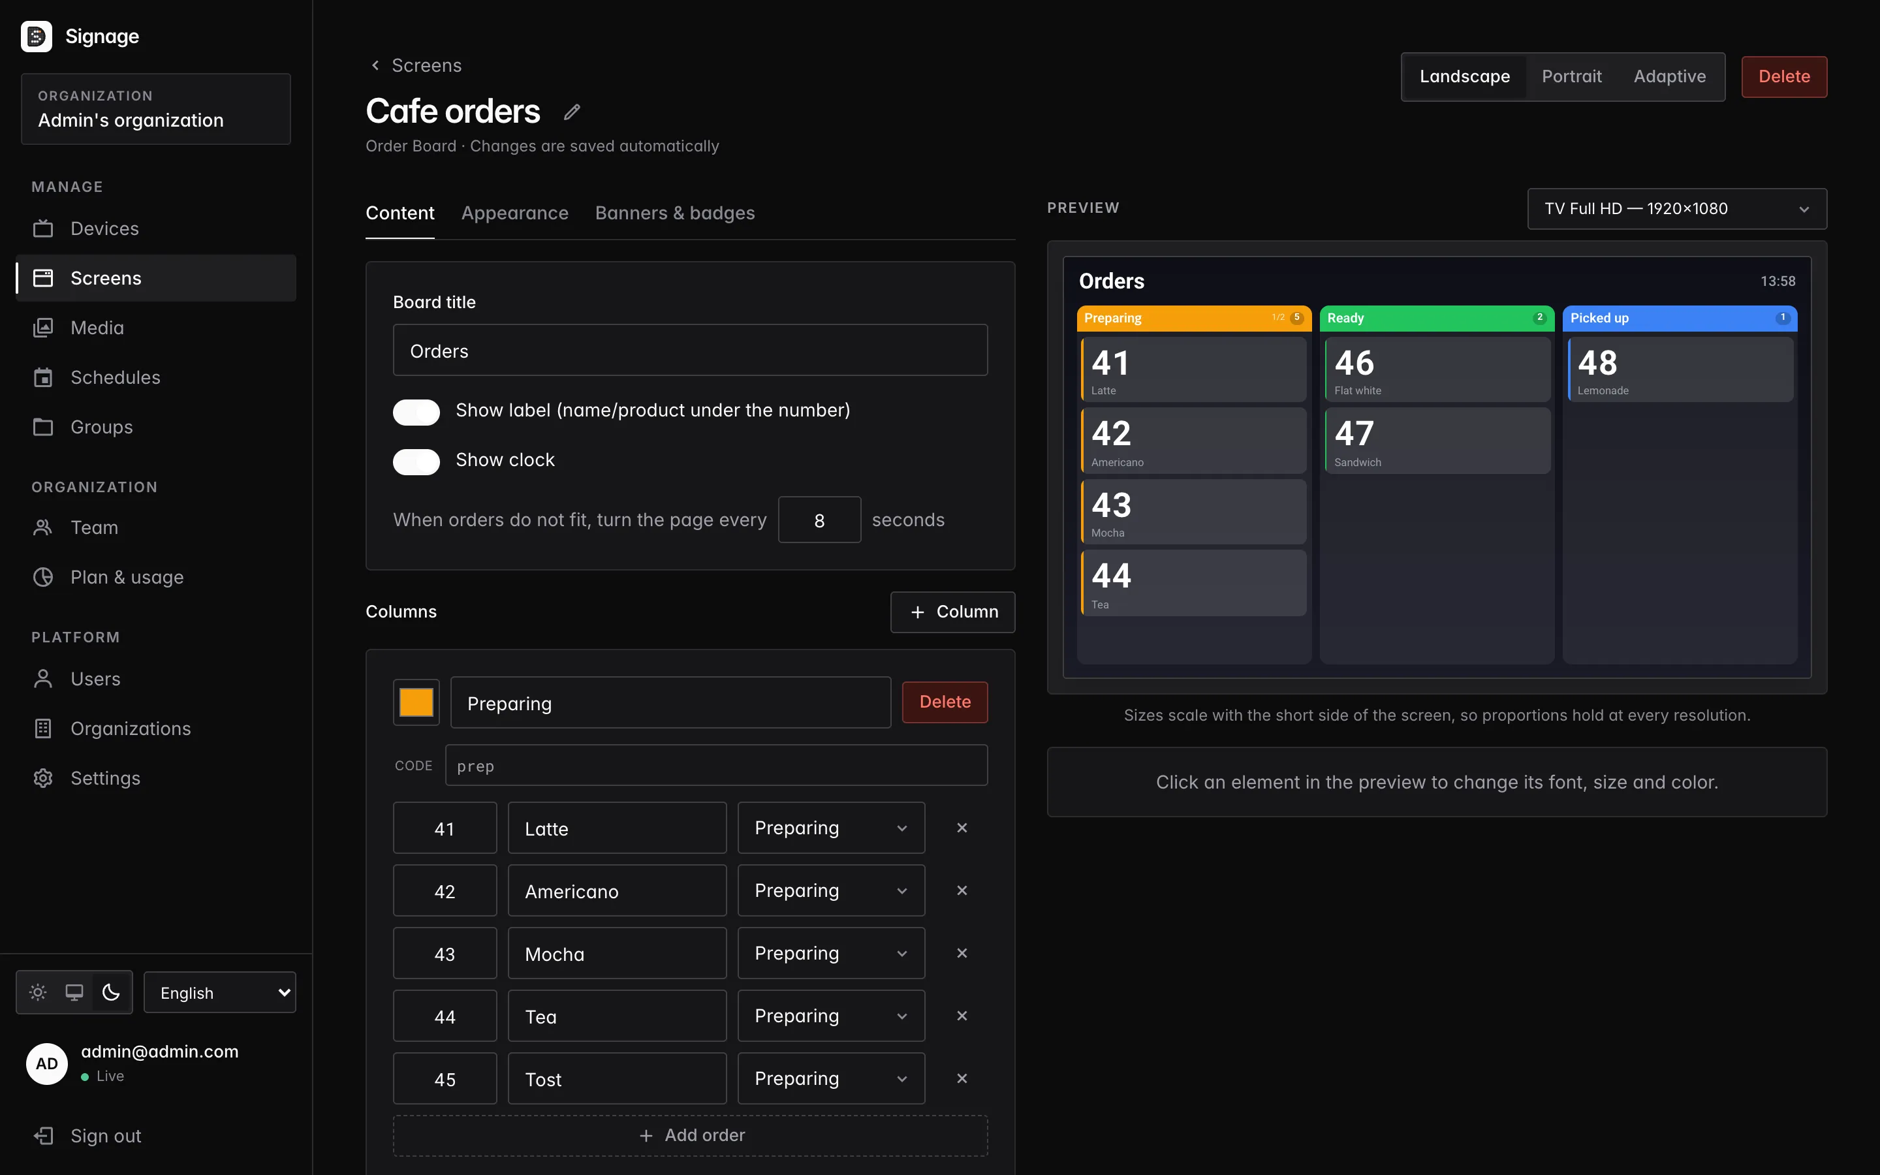Click the pencil icon to rename Cafe orders
Screen dimensions: 1880x1175
pos(572,112)
